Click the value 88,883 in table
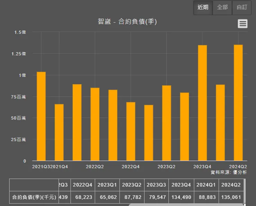This screenshot has width=256, height=206. coord(207,197)
